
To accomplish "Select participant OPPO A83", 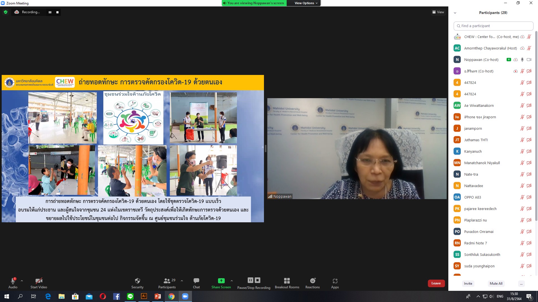I will (x=493, y=197).
